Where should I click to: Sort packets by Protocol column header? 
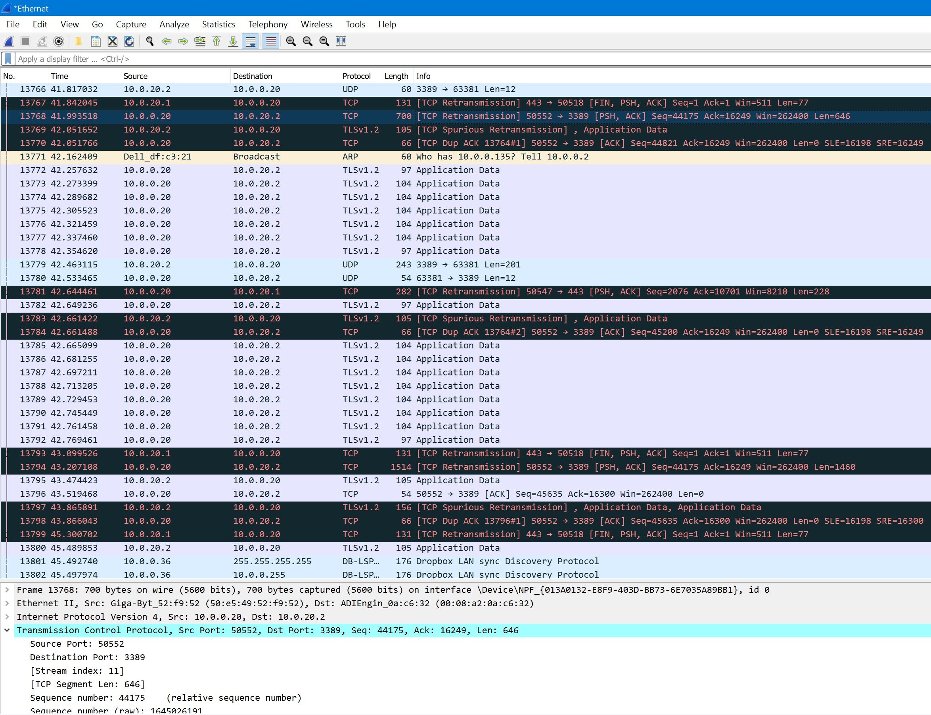tap(356, 76)
